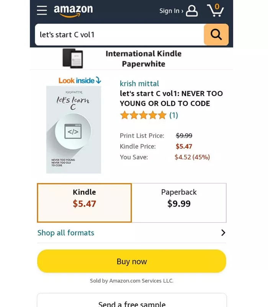
Task: Open the hamburger navigation menu
Action: click(x=42, y=10)
